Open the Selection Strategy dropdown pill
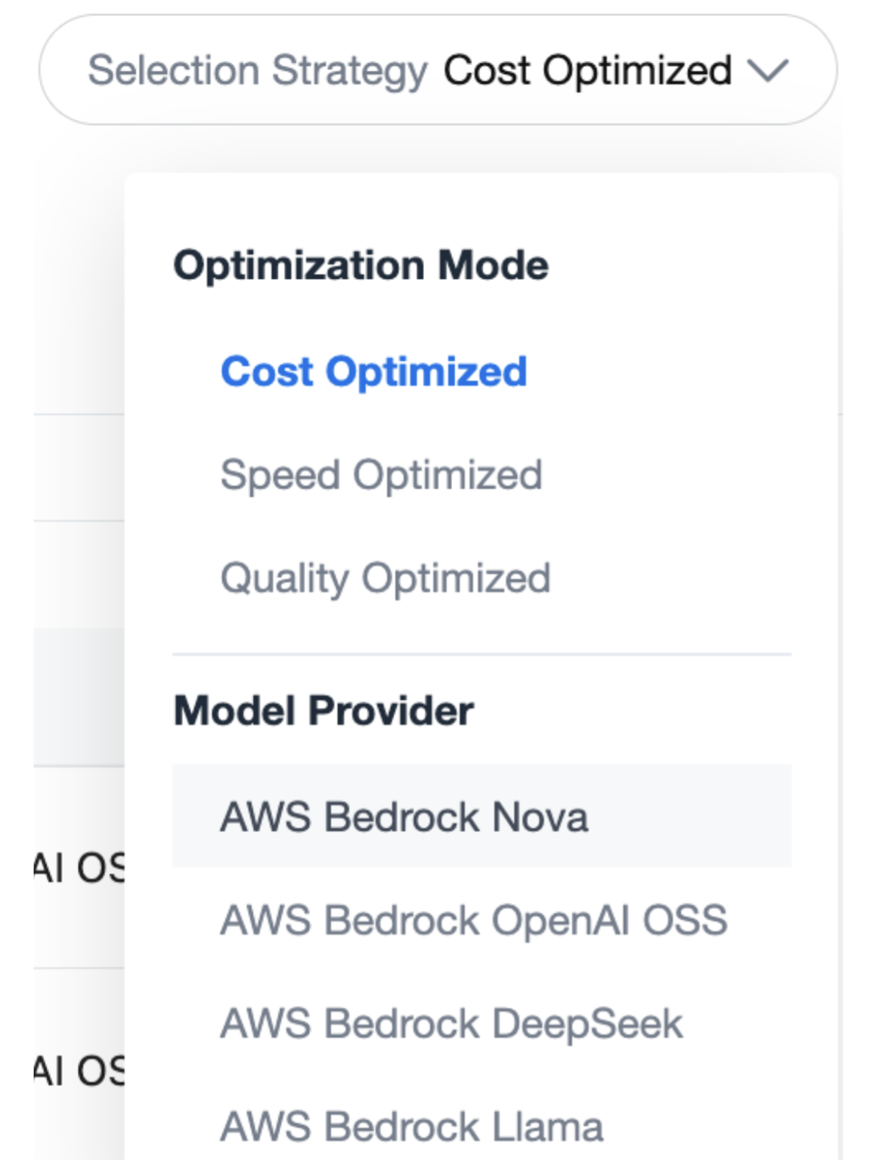The height and width of the screenshot is (1160, 869). 438,71
